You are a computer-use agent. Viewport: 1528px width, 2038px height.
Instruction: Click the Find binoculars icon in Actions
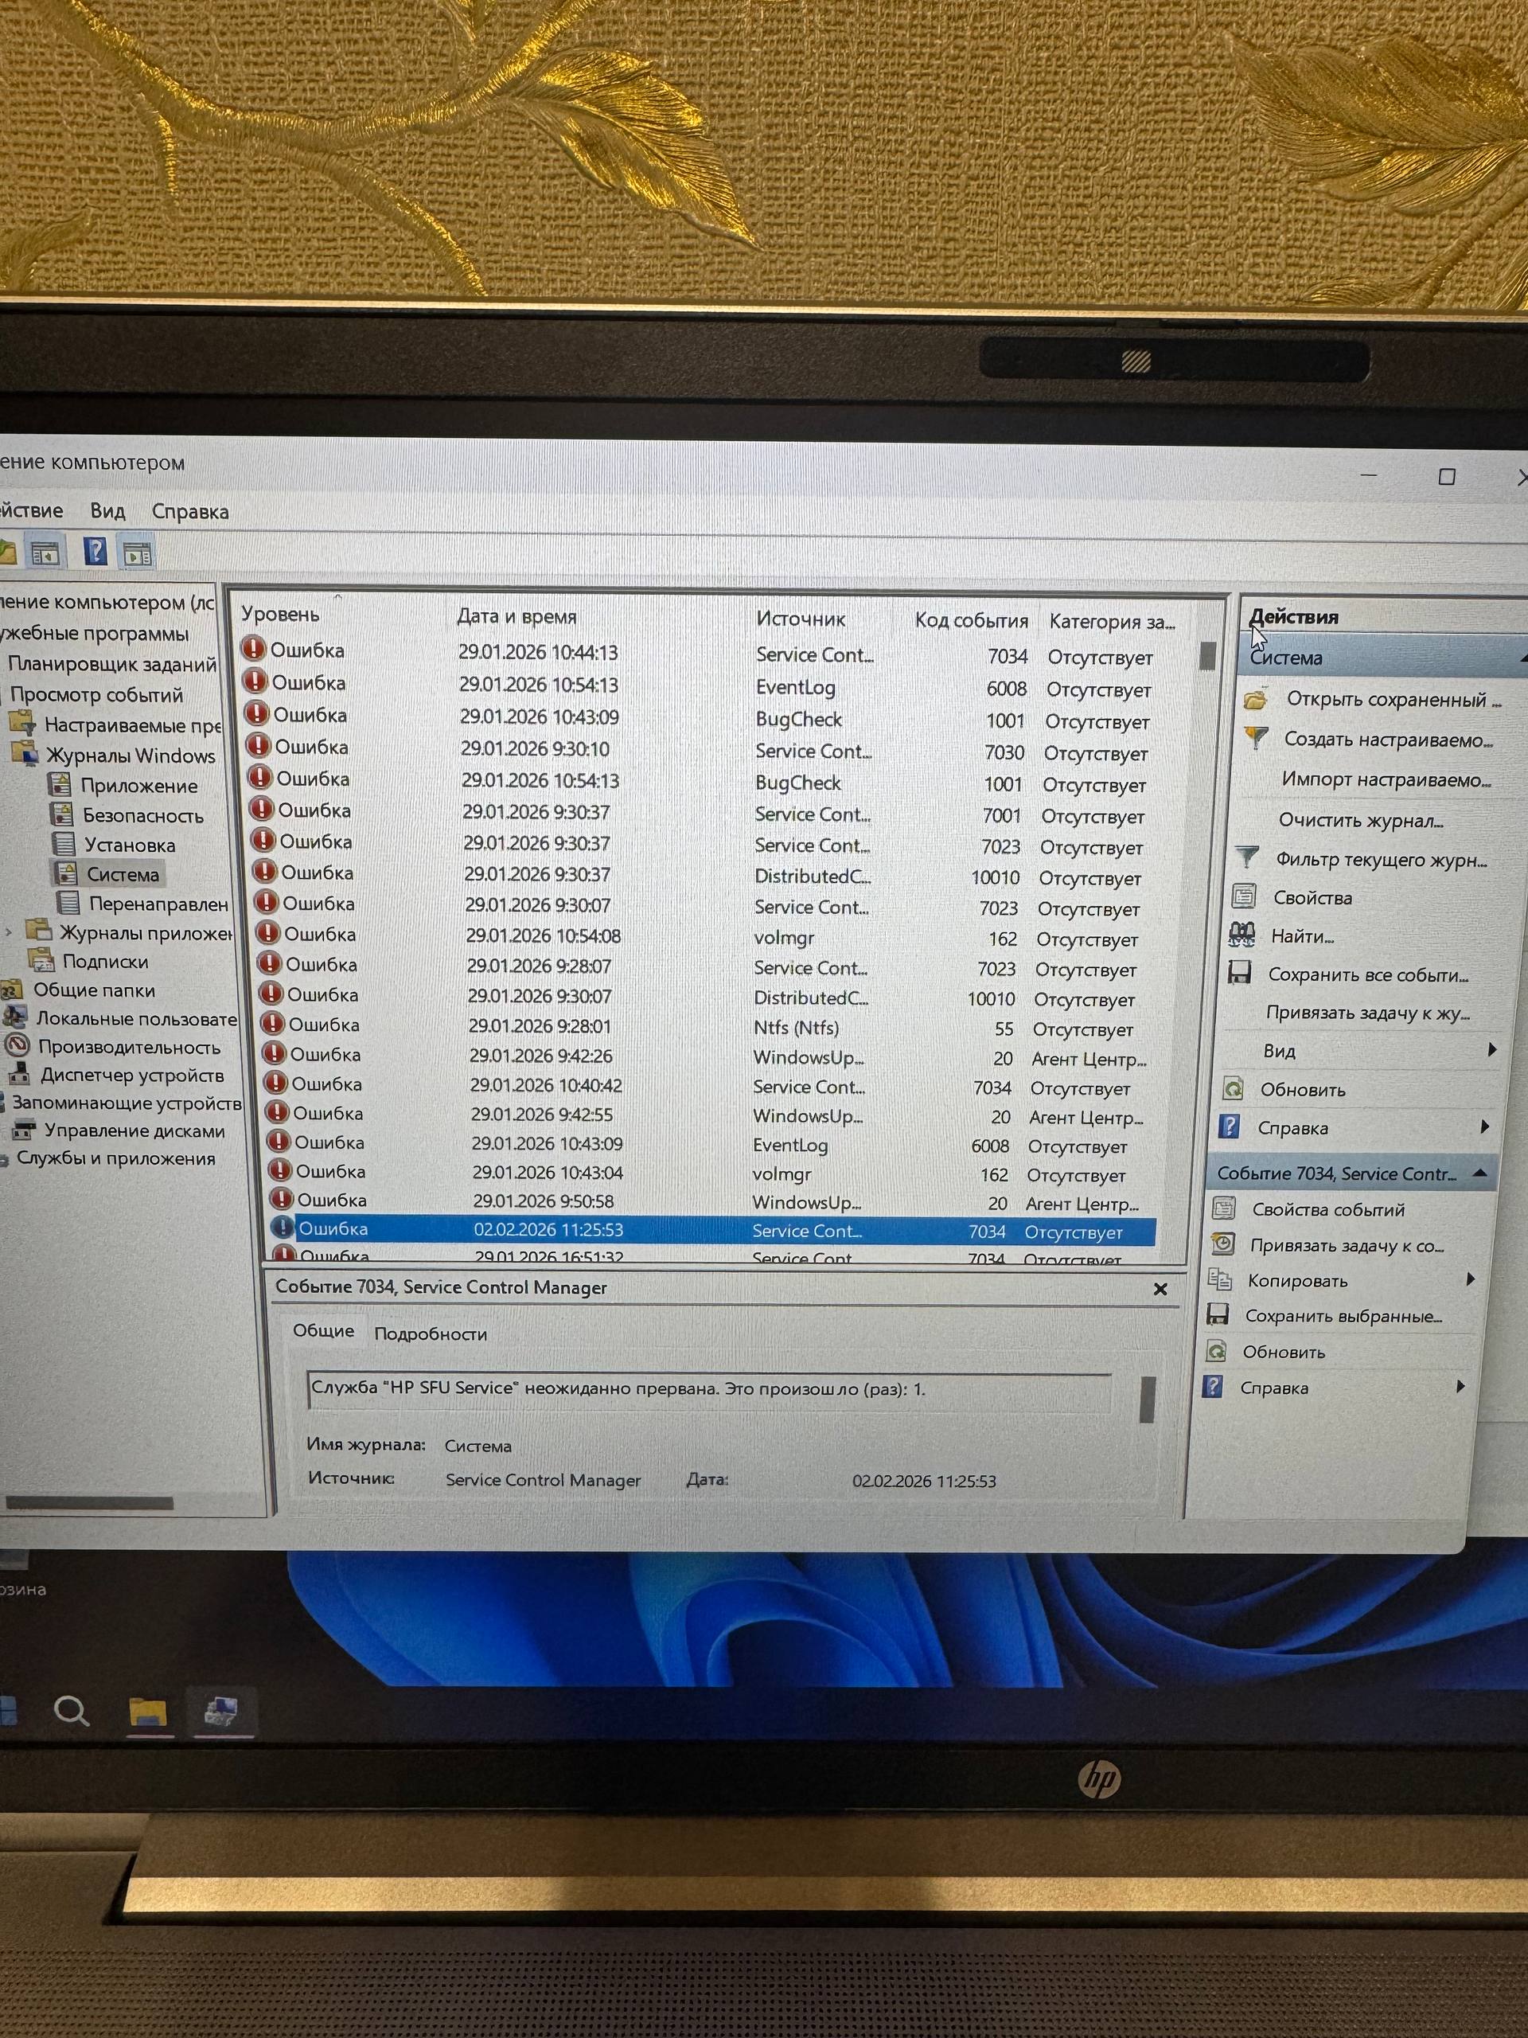click(1241, 935)
